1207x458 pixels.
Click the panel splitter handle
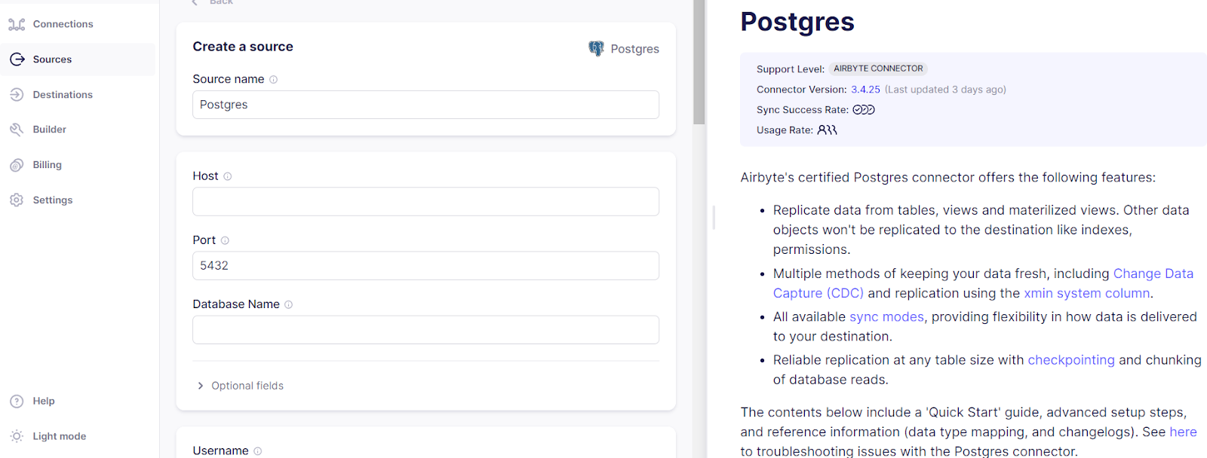coord(713,218)
